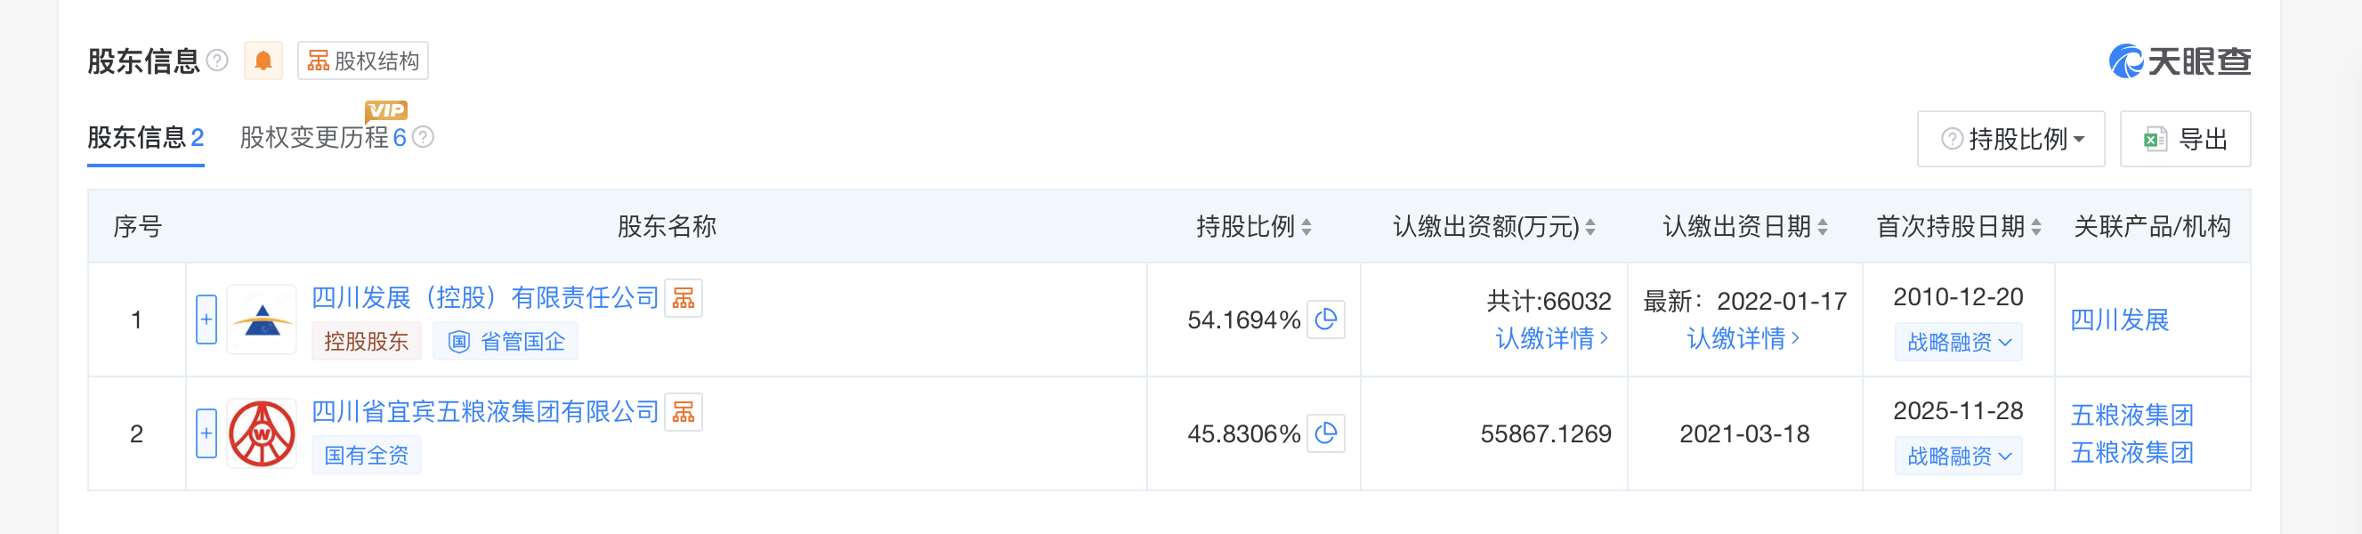Screen dimensions: 2362x534
Task: Open the pie chart icon next to 54.1694%
Action: coord(1325,320)
